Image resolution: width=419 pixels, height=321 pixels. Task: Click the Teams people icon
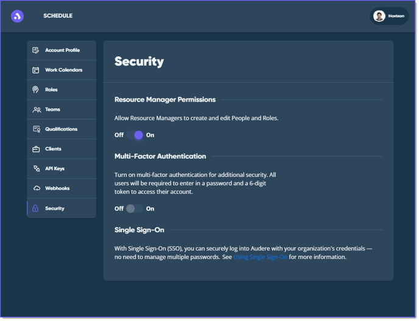point(37,109)
